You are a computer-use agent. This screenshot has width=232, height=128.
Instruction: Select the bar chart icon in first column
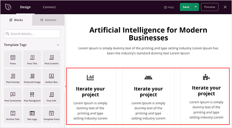[90, 77]
